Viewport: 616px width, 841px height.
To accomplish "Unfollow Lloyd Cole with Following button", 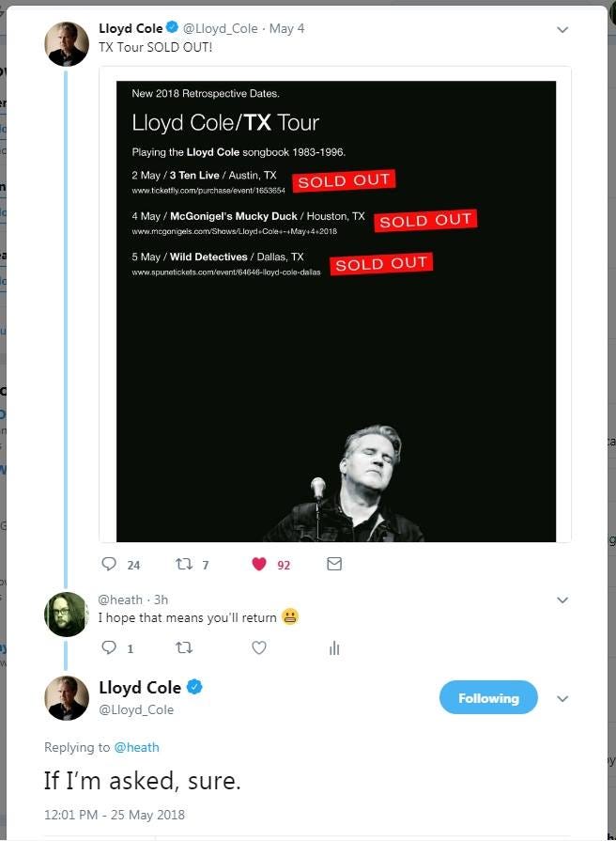I will pyautogui.click(x=488, y=698).
